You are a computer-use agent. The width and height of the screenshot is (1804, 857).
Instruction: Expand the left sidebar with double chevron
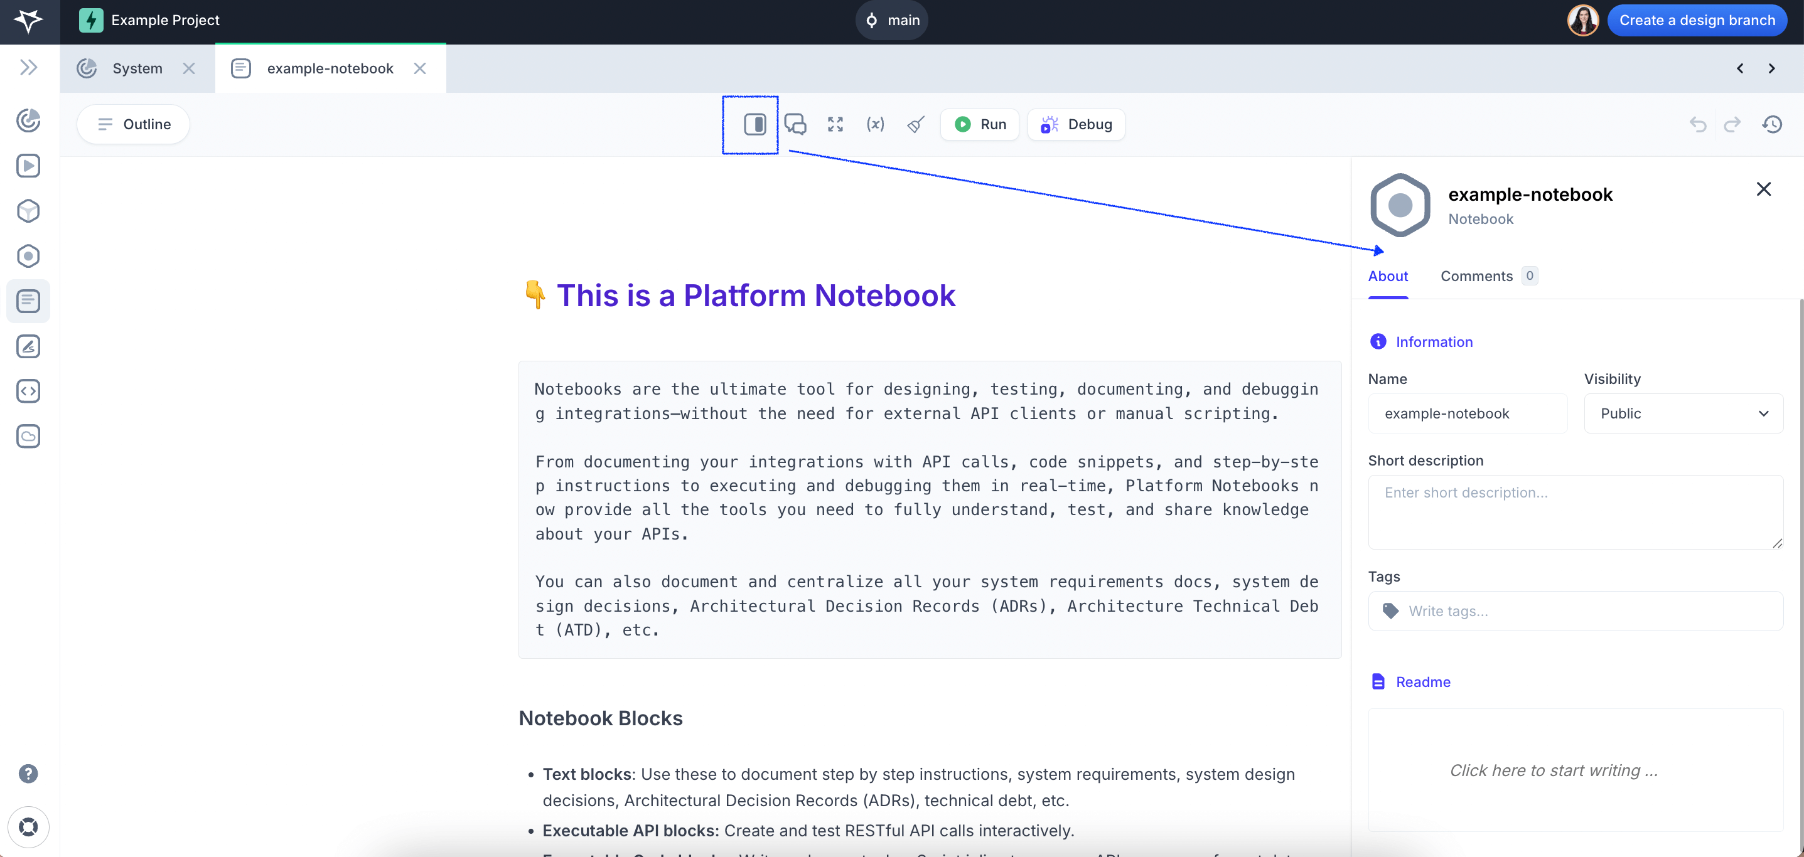(x=29, y=68)
